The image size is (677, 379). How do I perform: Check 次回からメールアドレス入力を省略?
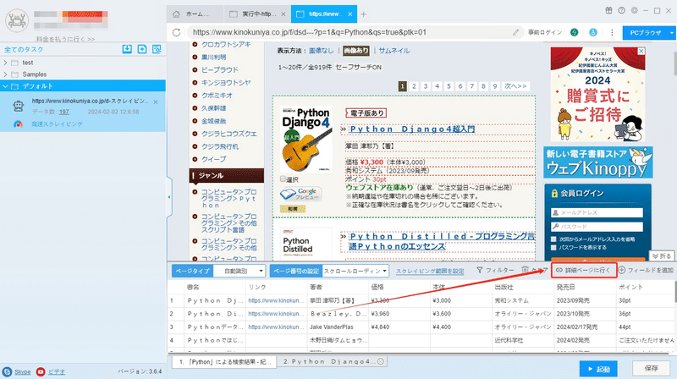[x=553, y=239]
